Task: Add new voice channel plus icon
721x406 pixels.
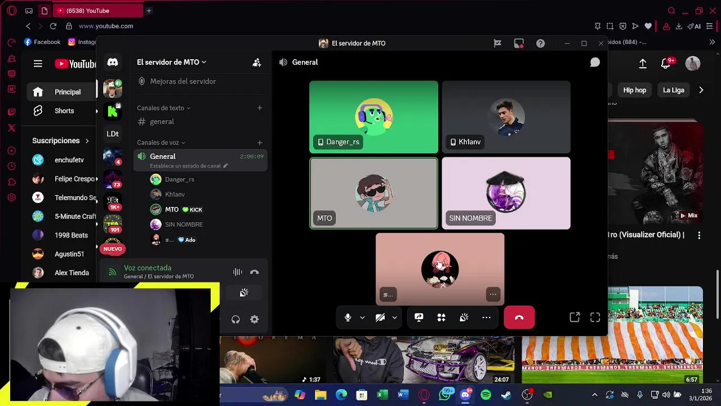Action: point(260,143)
